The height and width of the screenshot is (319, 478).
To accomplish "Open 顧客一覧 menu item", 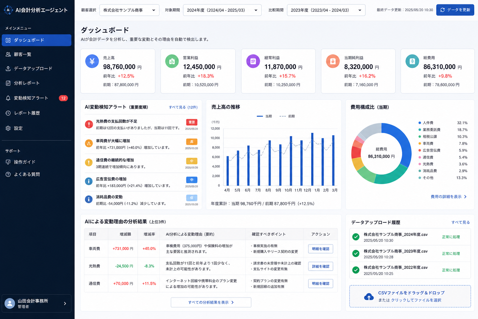I will click(x=36, y=54).
